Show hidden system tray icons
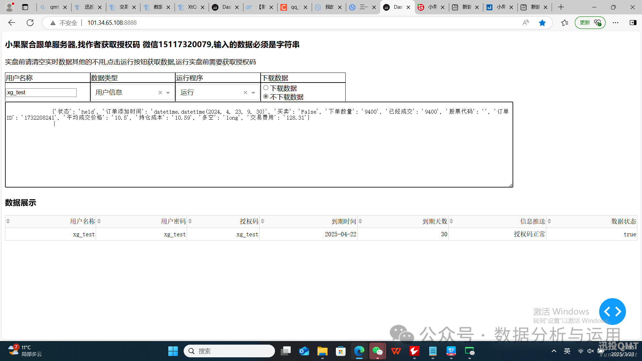 click(x=554, y=351)
